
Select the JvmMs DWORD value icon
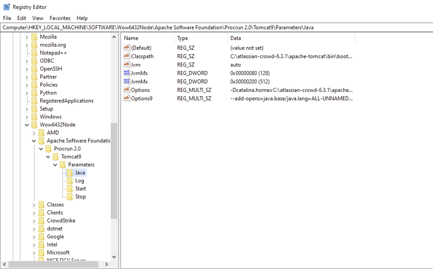(x=127, y=73)
